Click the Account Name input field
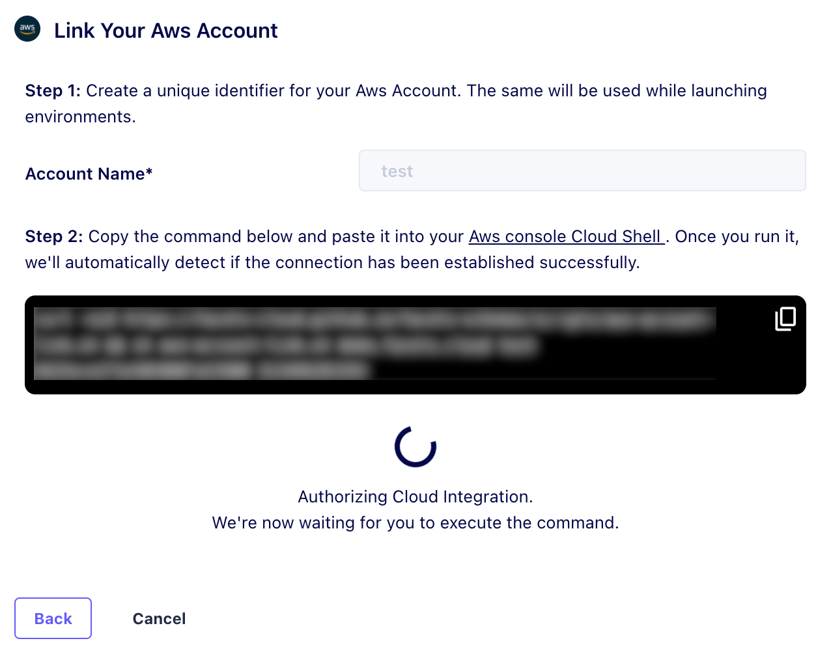This screenshot has height=656, width=831. (582, 171)
